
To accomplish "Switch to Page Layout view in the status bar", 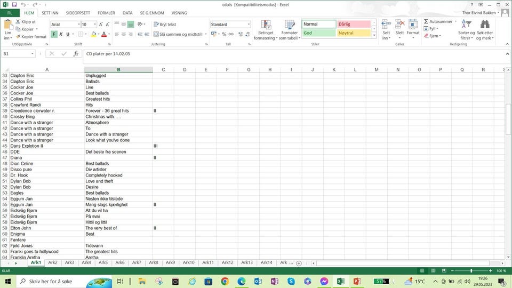I will coord(433,271).
